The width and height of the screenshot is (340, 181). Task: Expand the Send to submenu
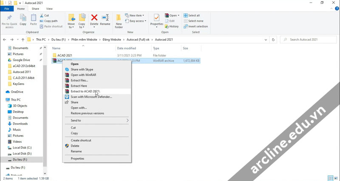point(97,120)
